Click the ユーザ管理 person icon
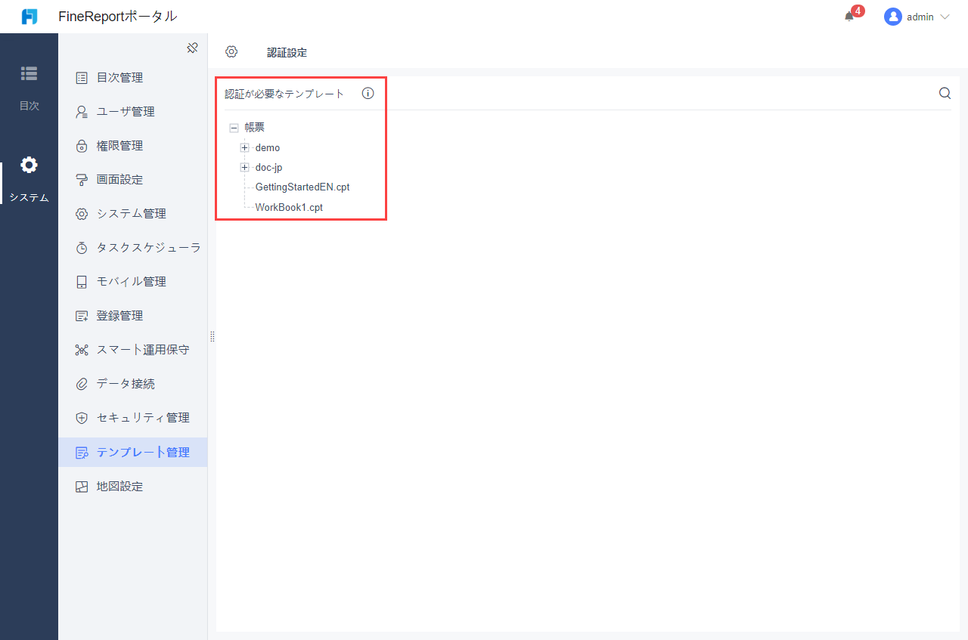The image size is (968, 640). (x=82, y=112)
